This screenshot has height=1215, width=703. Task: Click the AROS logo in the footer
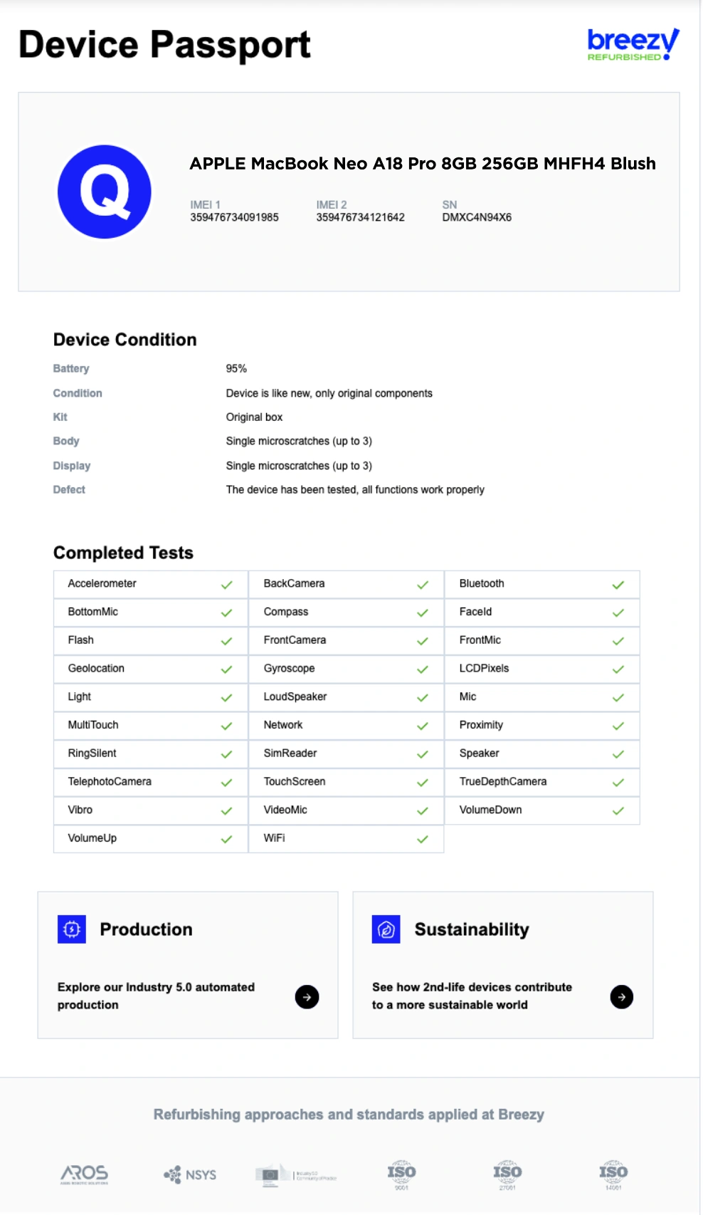[85, 1174]
